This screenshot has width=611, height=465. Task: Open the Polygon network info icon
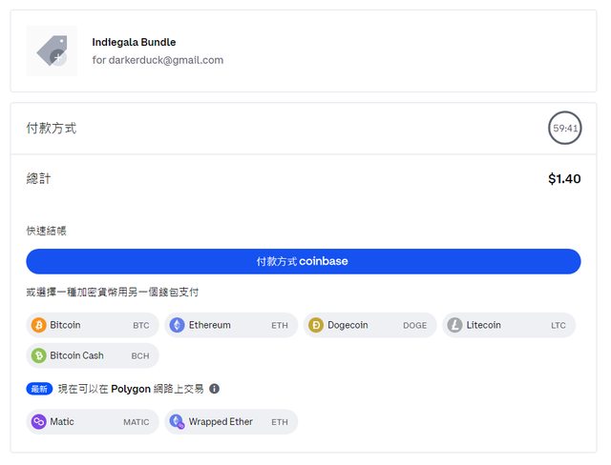[215, 389]
